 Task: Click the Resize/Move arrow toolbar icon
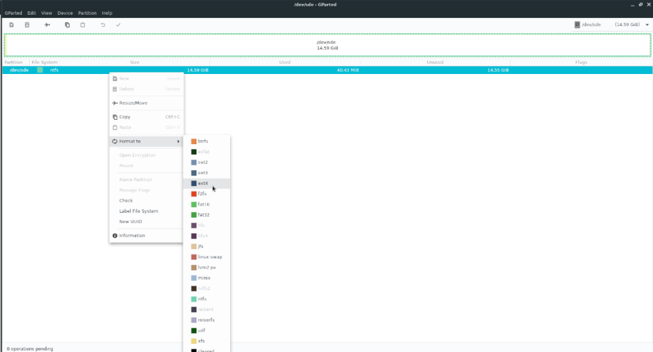click(x=47, y=25)
